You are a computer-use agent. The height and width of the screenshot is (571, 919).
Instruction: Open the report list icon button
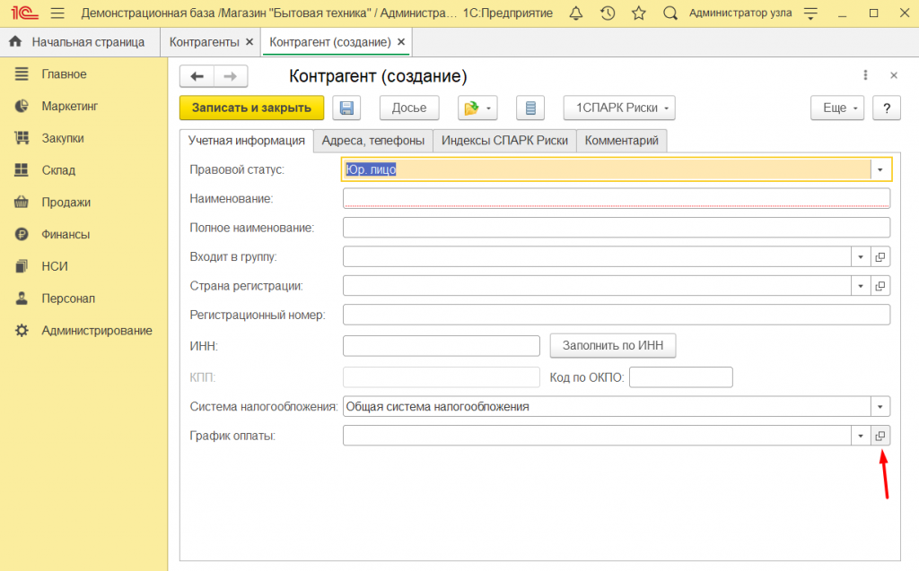click(530, 108)
